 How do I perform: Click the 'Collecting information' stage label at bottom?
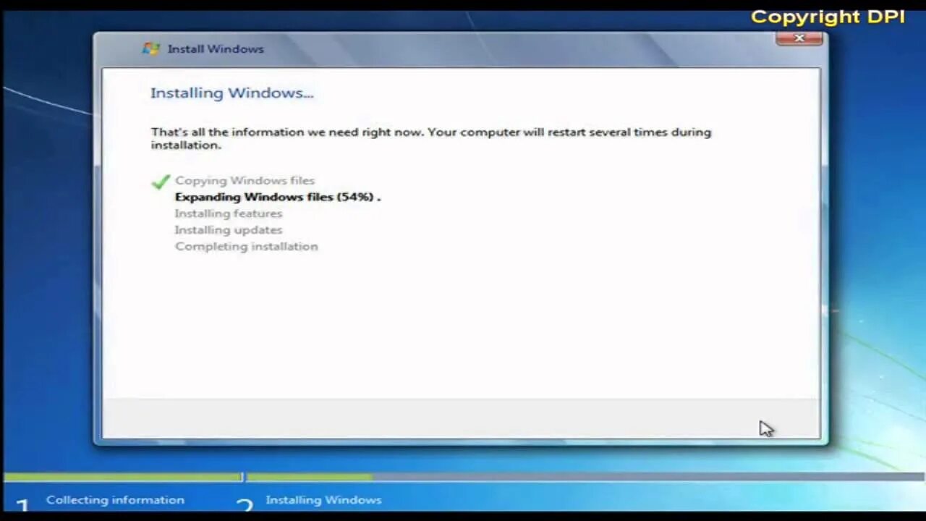pos(115,500)
